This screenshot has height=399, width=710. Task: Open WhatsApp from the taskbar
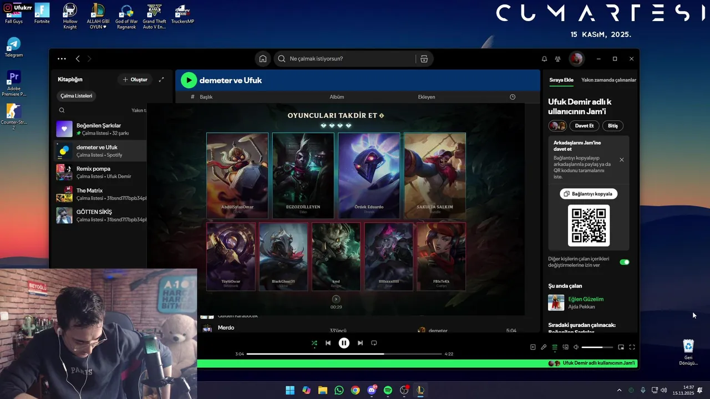click(339, 390)
